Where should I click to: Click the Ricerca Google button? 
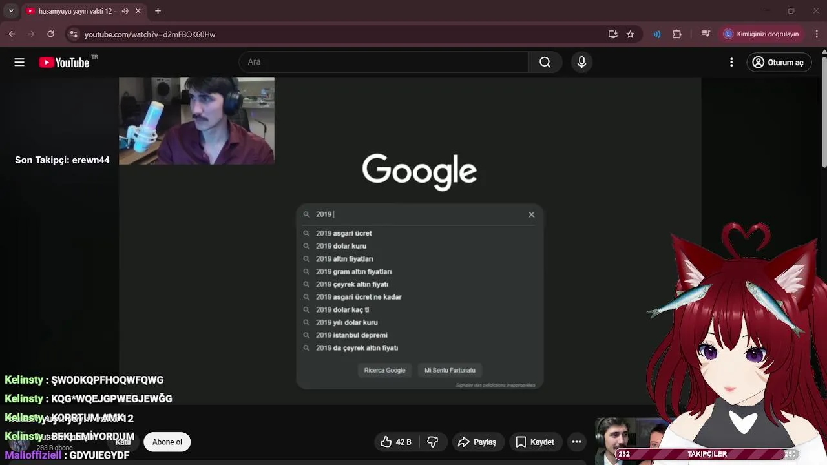pyautogui.click(x=384, y=370)
